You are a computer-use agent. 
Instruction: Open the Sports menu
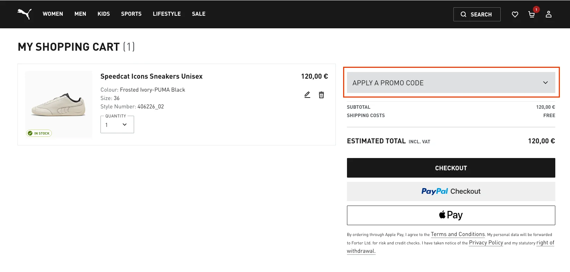(131, 14)
